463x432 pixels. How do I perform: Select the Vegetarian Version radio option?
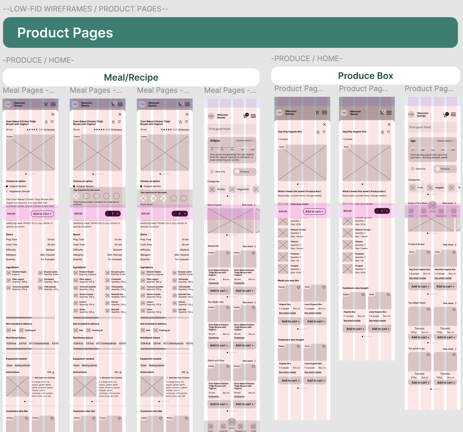pyautogui.click(x=7, y=191)
